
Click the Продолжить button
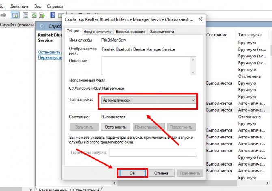[181, 127]
